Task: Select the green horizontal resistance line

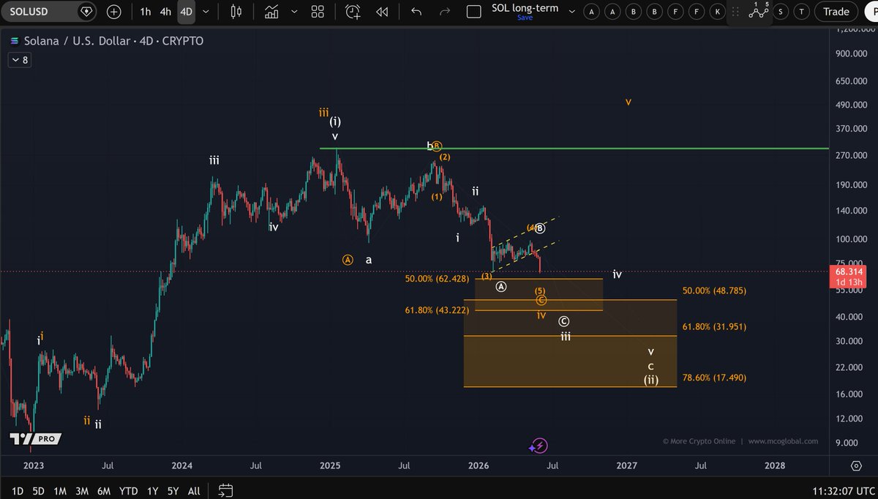Action: point(574,149)
